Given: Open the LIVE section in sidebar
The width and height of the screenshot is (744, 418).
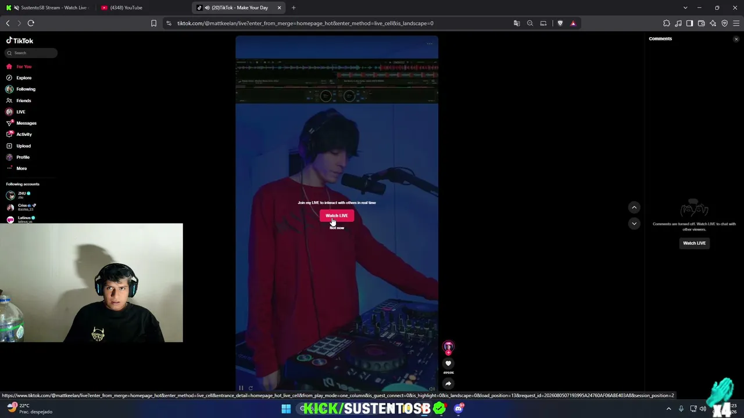Looking at the screenshot, I should (x=16, y=111).
